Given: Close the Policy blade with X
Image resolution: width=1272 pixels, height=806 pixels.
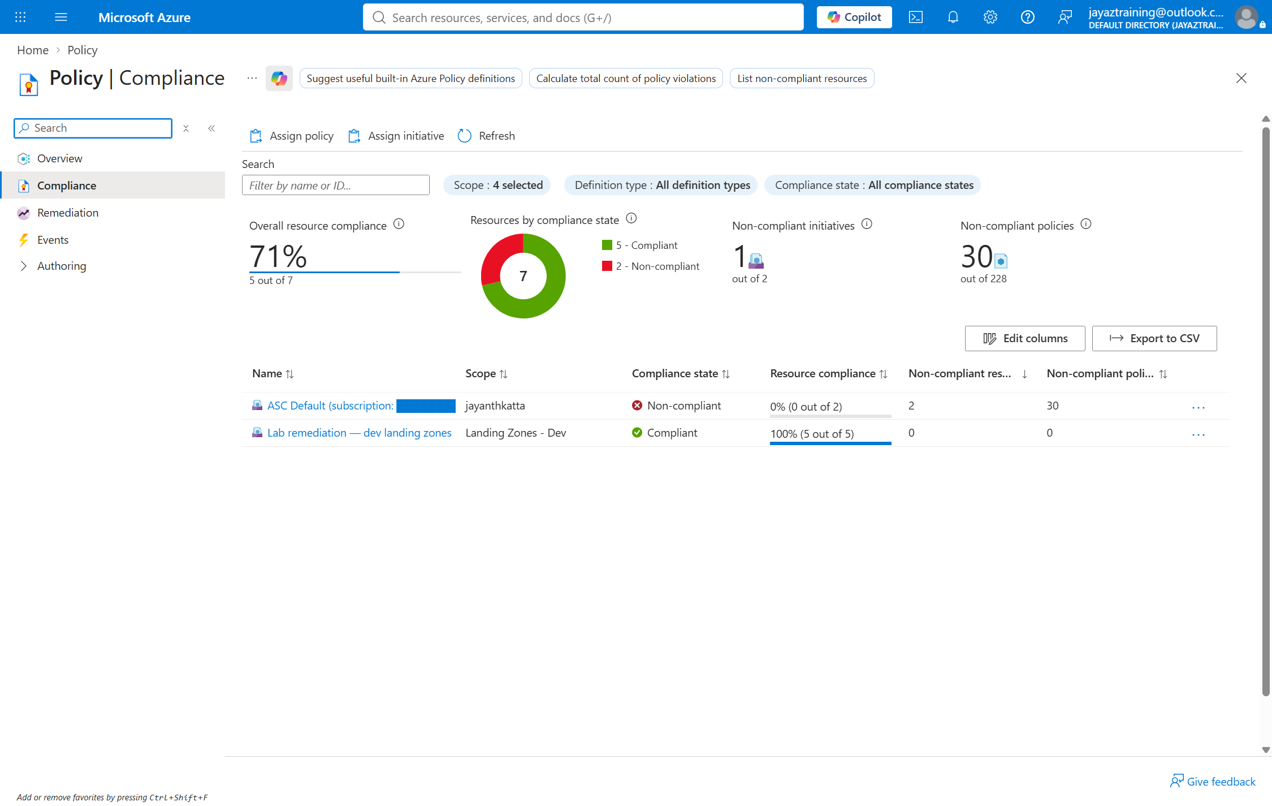Looking at the screenshot, I should coord(1241,78).
